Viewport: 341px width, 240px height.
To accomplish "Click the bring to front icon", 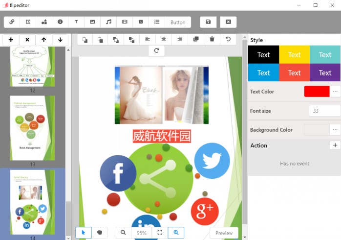I will pyautogui.click(x=85, y=40).
